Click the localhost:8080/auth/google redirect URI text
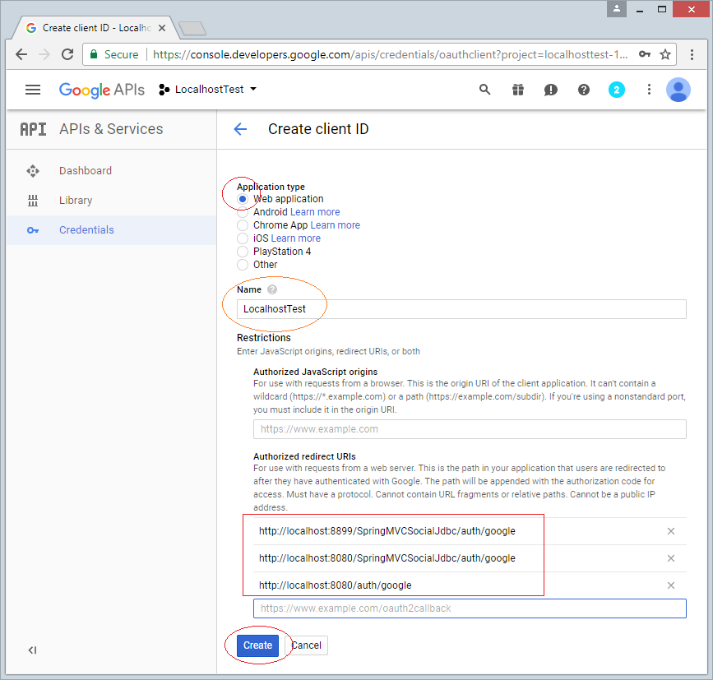The image size is (713, 680). click(336, 585)
